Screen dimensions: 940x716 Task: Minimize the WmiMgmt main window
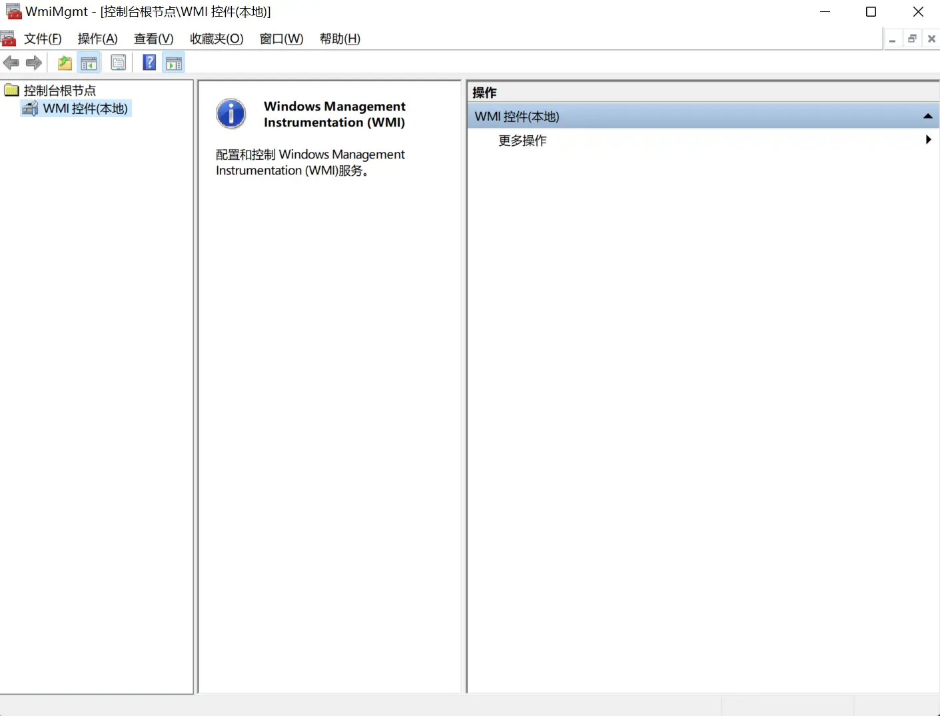[825, 12]
